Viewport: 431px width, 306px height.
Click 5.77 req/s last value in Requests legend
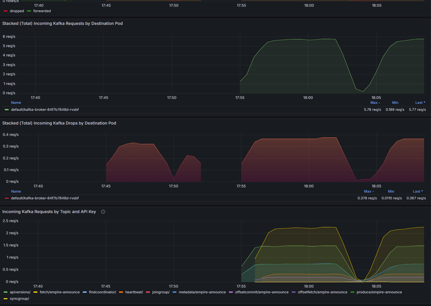[417, 110]
